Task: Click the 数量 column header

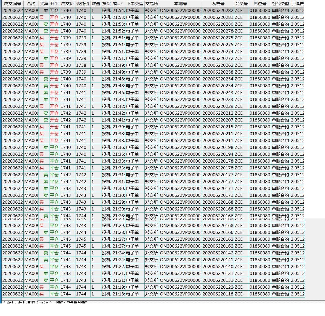Action: (x=96, y=3)
